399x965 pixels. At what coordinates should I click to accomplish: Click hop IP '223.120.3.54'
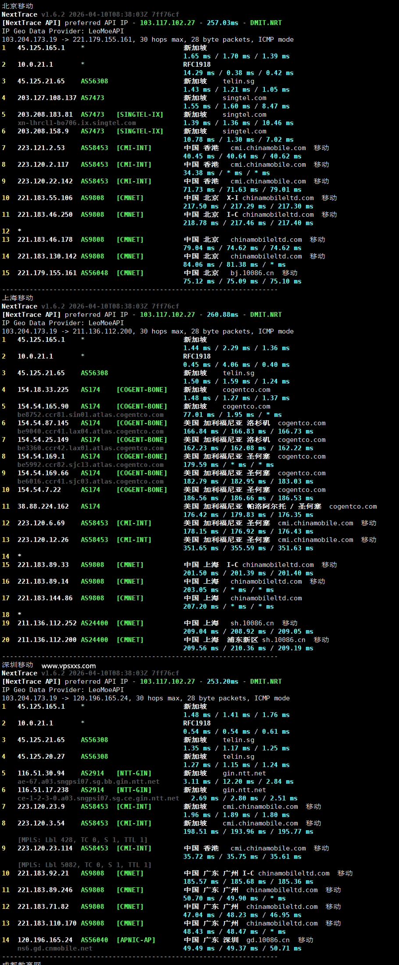point(41,823)
